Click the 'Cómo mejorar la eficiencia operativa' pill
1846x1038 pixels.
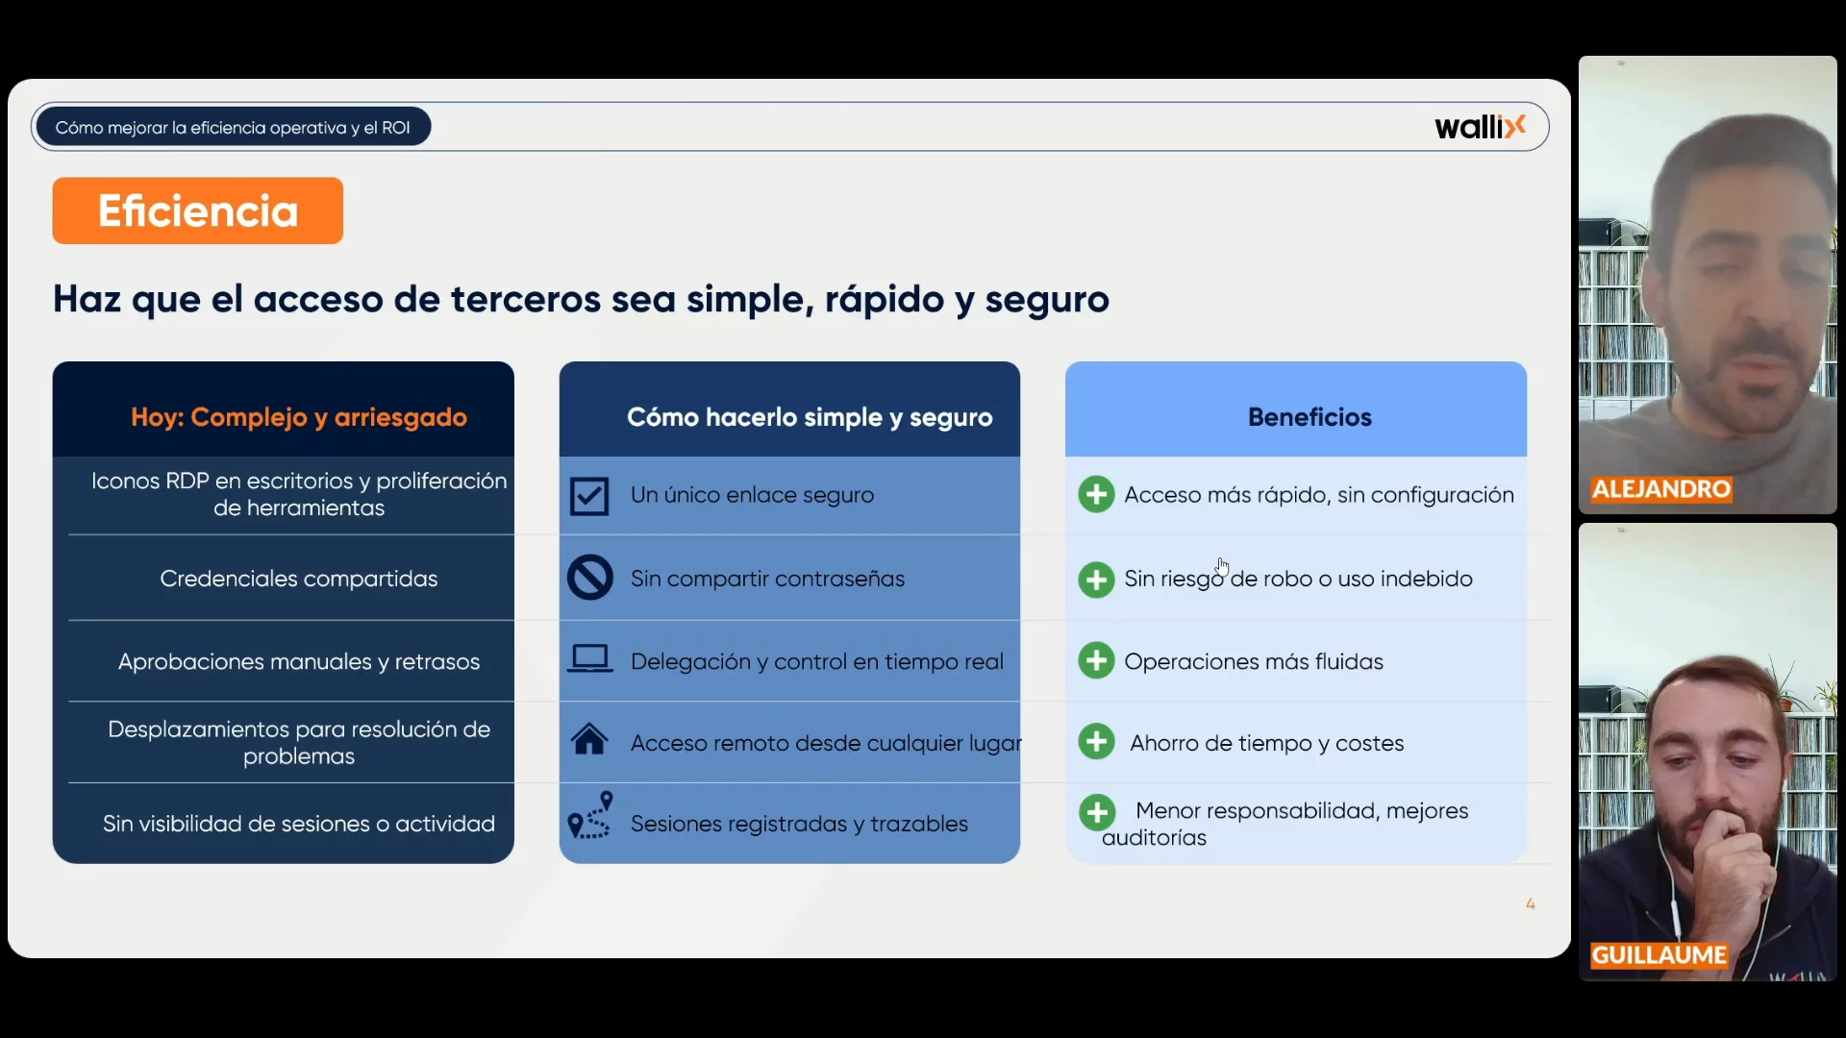pyautogui.click(x=233, y=127)
